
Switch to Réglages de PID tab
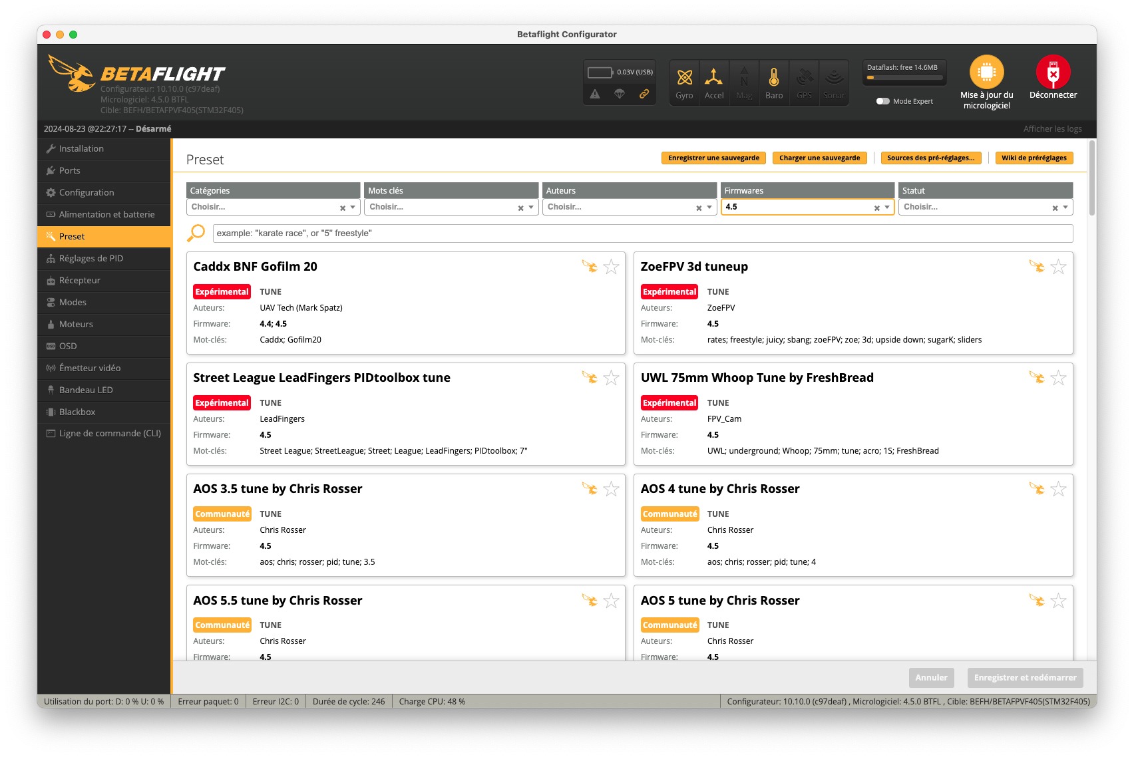[x=104, y=258]
